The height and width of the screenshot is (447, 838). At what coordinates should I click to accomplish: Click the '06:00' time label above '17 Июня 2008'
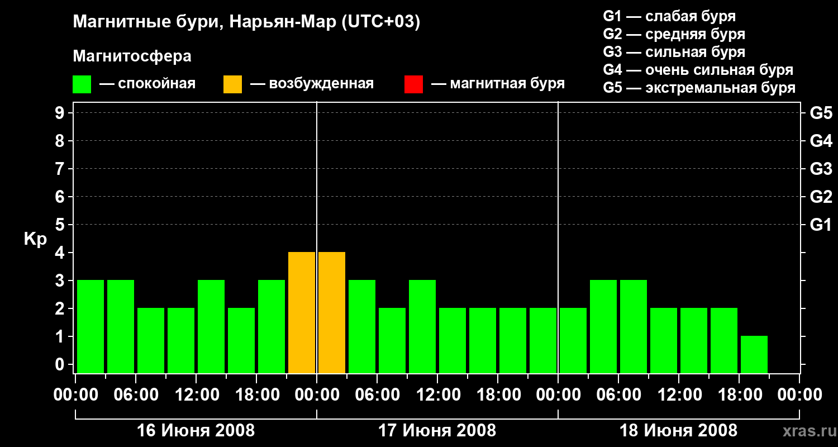tap(377, 395)
